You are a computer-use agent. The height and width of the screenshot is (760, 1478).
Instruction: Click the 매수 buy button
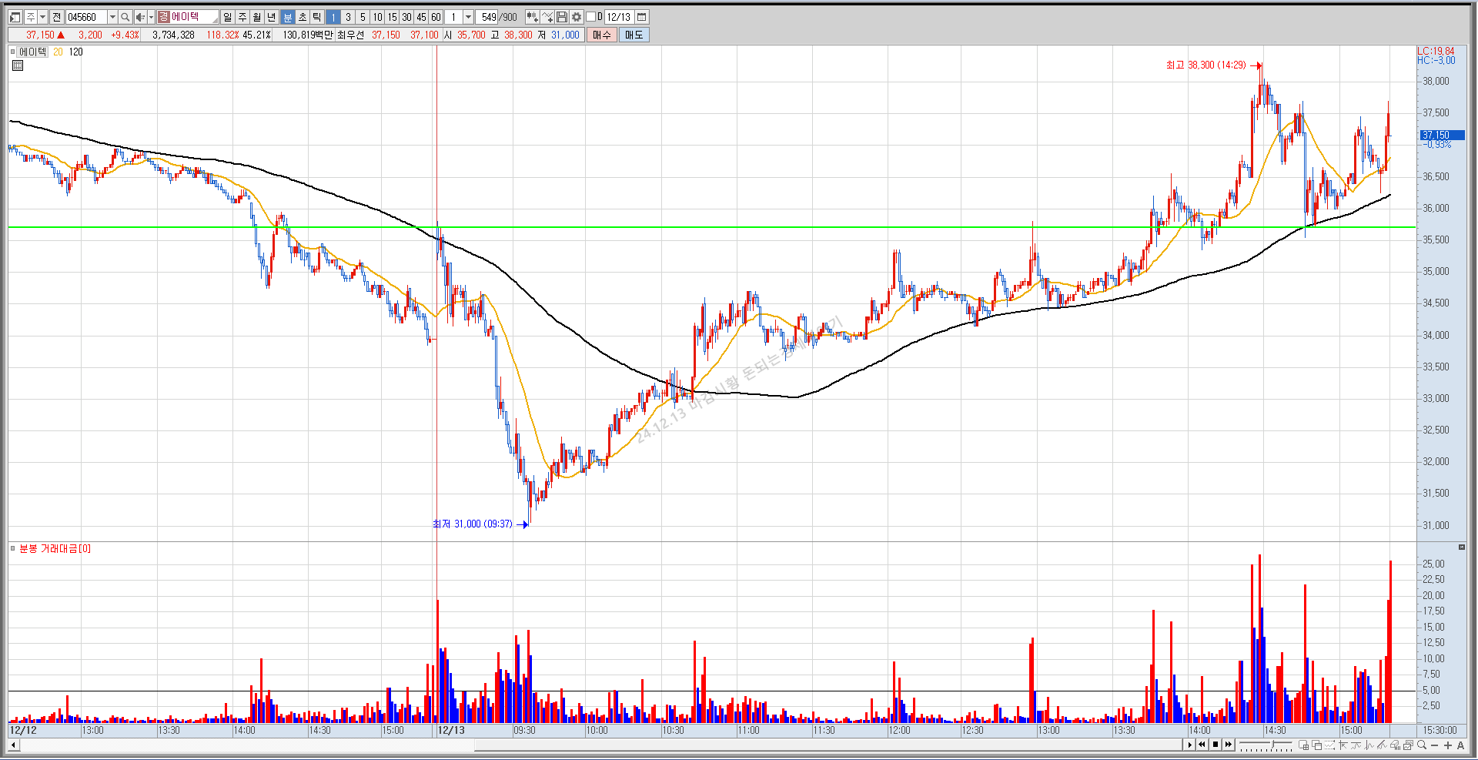(x=602, y=35)
